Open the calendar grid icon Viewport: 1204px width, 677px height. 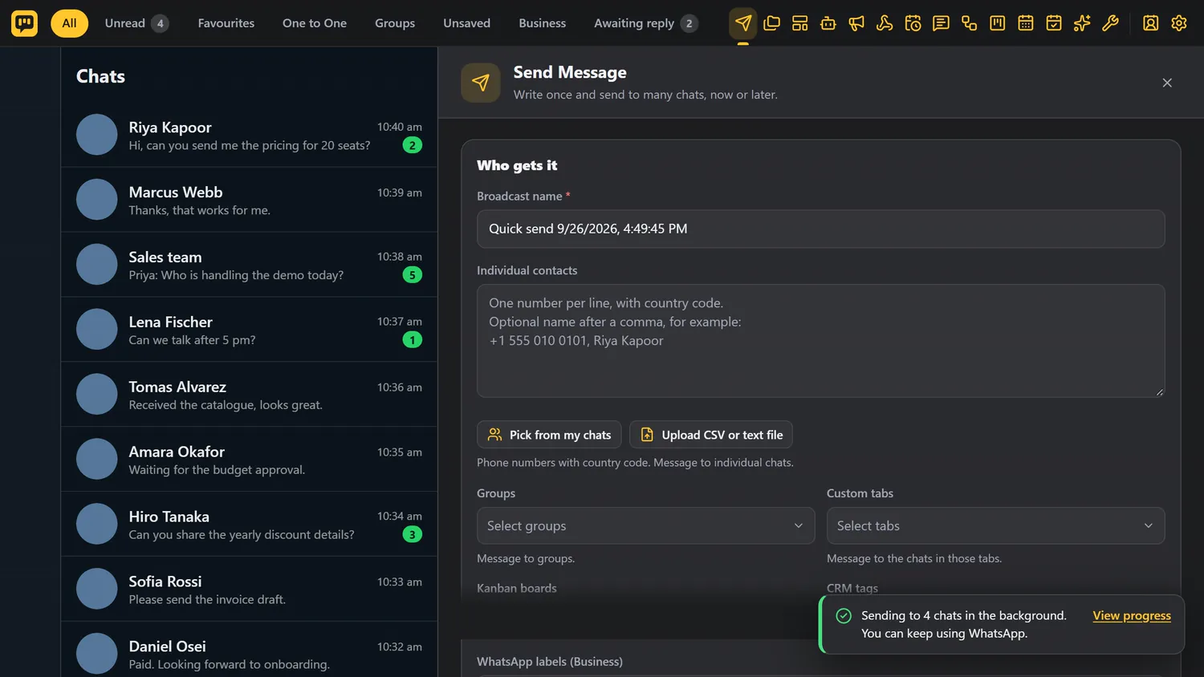tap(1026, 23)
